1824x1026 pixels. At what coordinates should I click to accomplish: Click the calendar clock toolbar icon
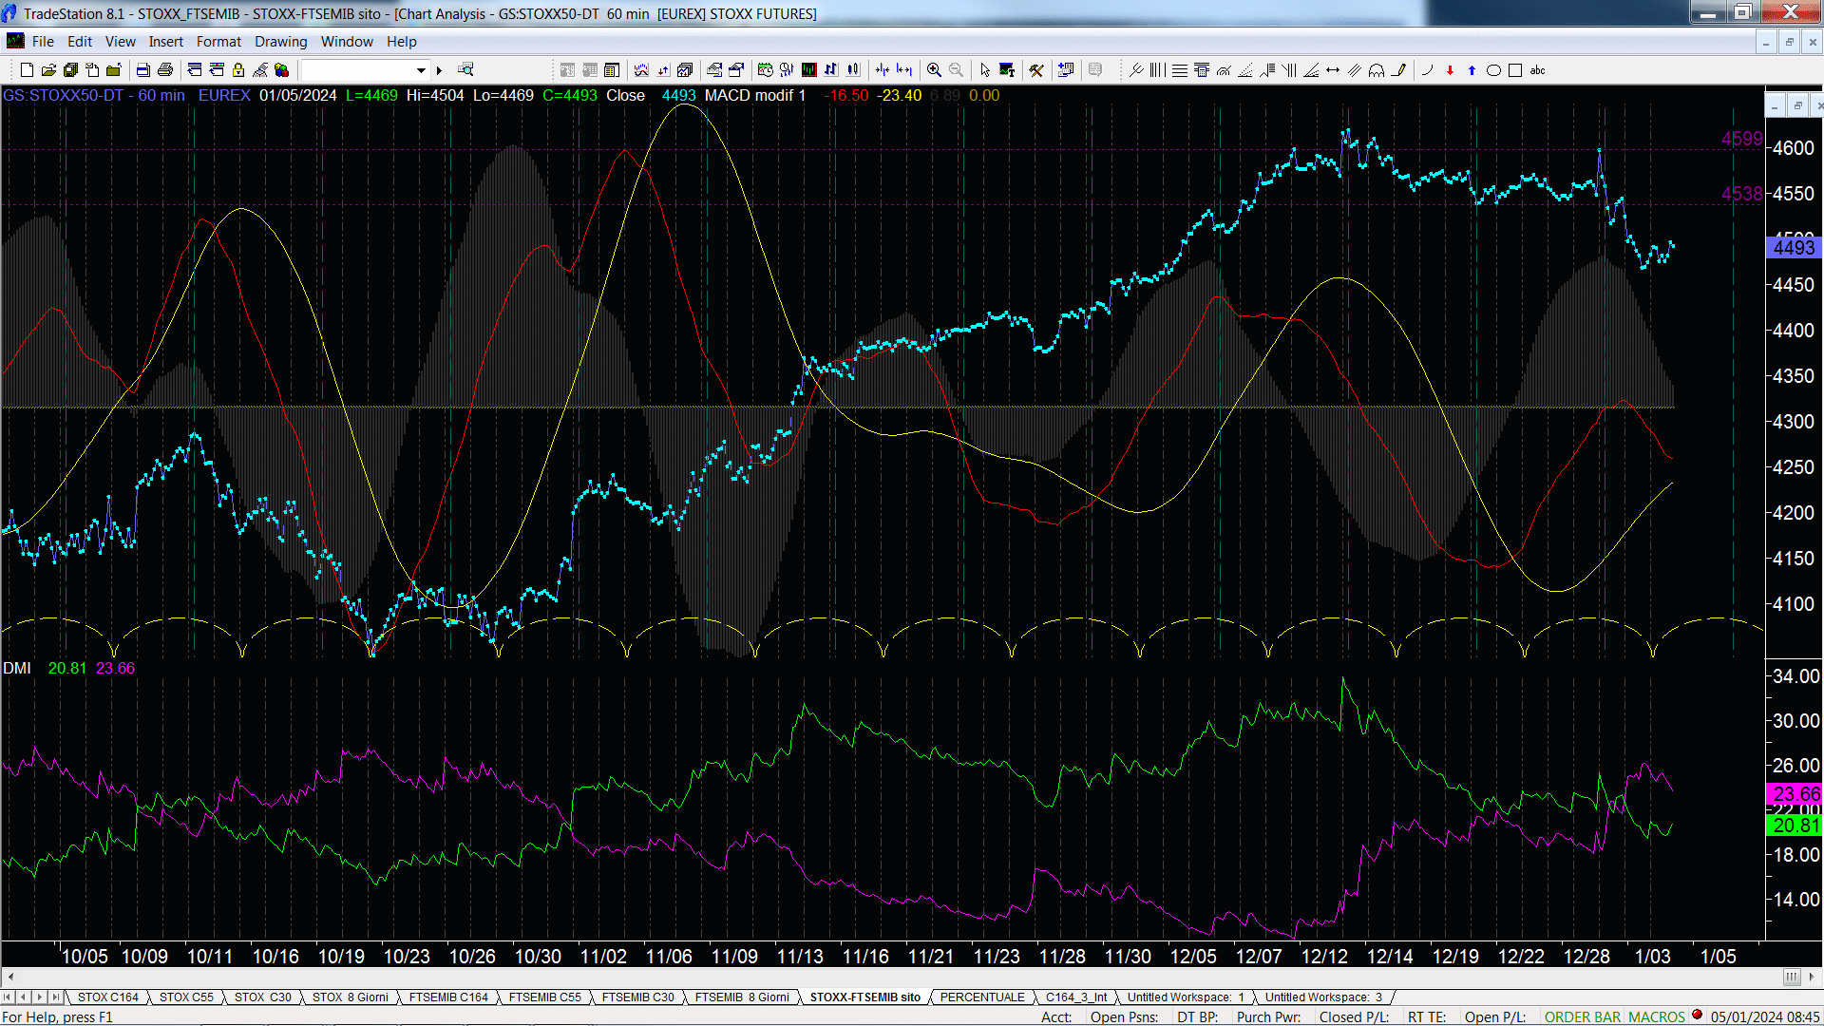pos(765,70)
